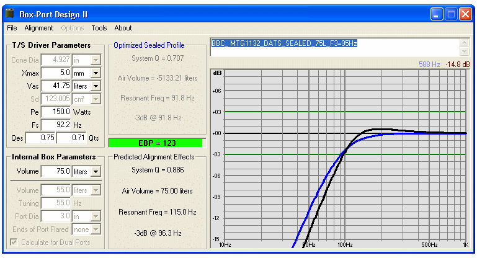Expand the Sd units dropdown
The image size is (477, 258).
point(96,99)
